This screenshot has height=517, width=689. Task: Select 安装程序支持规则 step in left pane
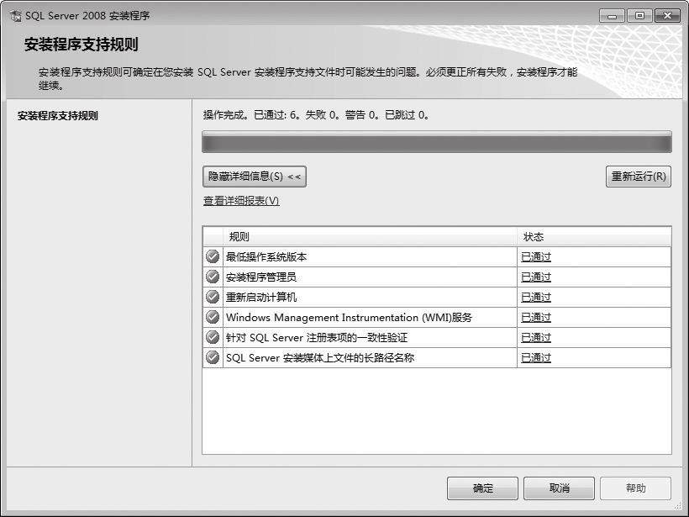coord(58,116)
